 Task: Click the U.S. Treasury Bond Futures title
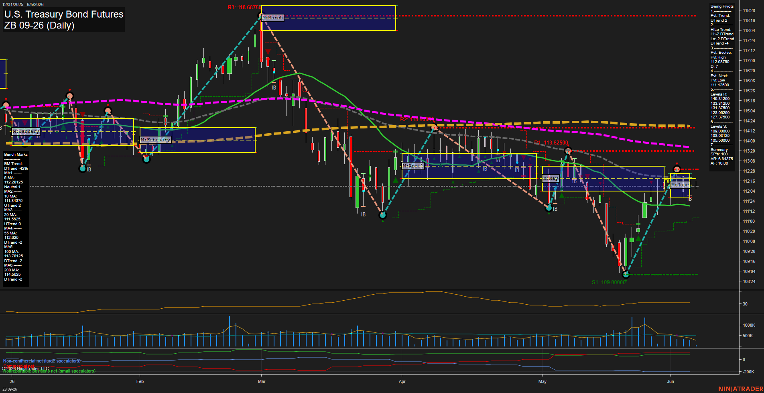coord(64,14)
